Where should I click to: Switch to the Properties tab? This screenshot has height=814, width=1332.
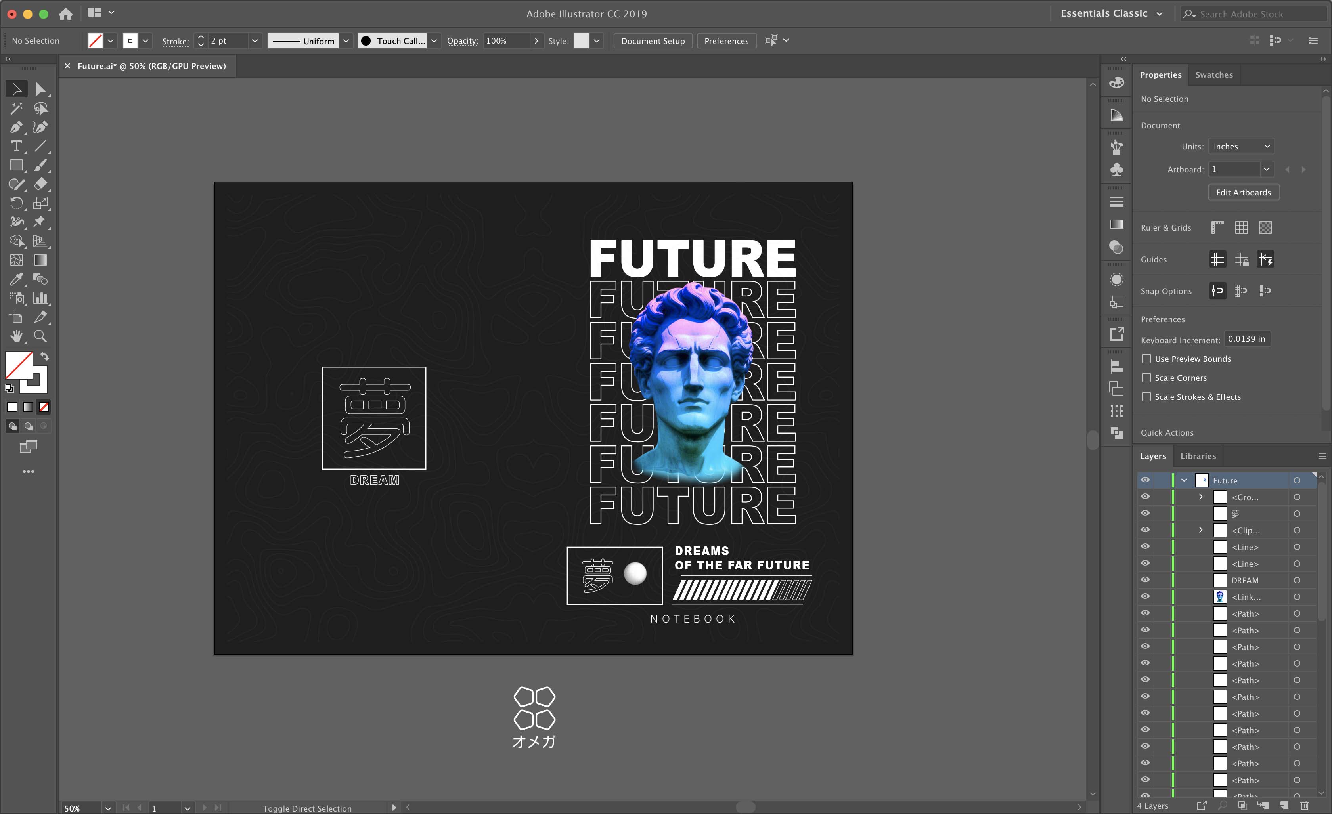pos(1161,75)
